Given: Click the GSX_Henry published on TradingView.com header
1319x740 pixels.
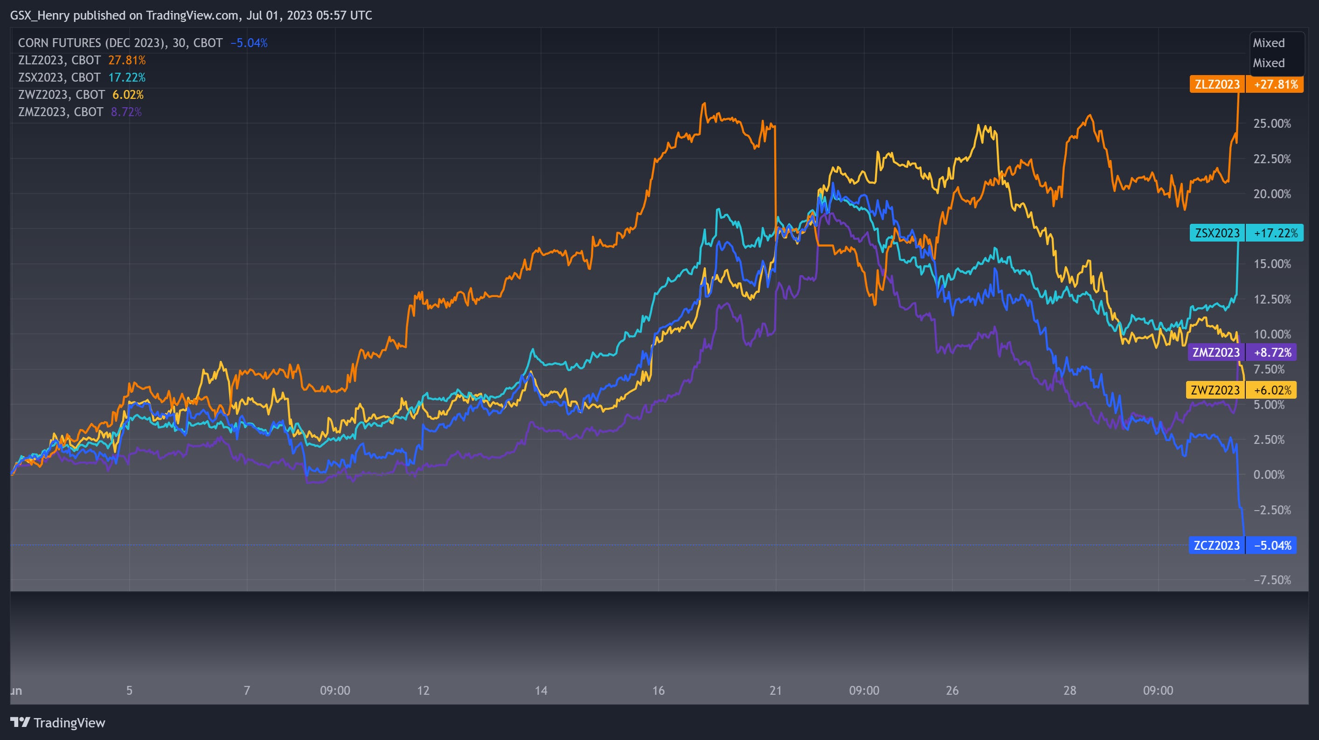Looking at the screenshot, I should coord(191,15).
